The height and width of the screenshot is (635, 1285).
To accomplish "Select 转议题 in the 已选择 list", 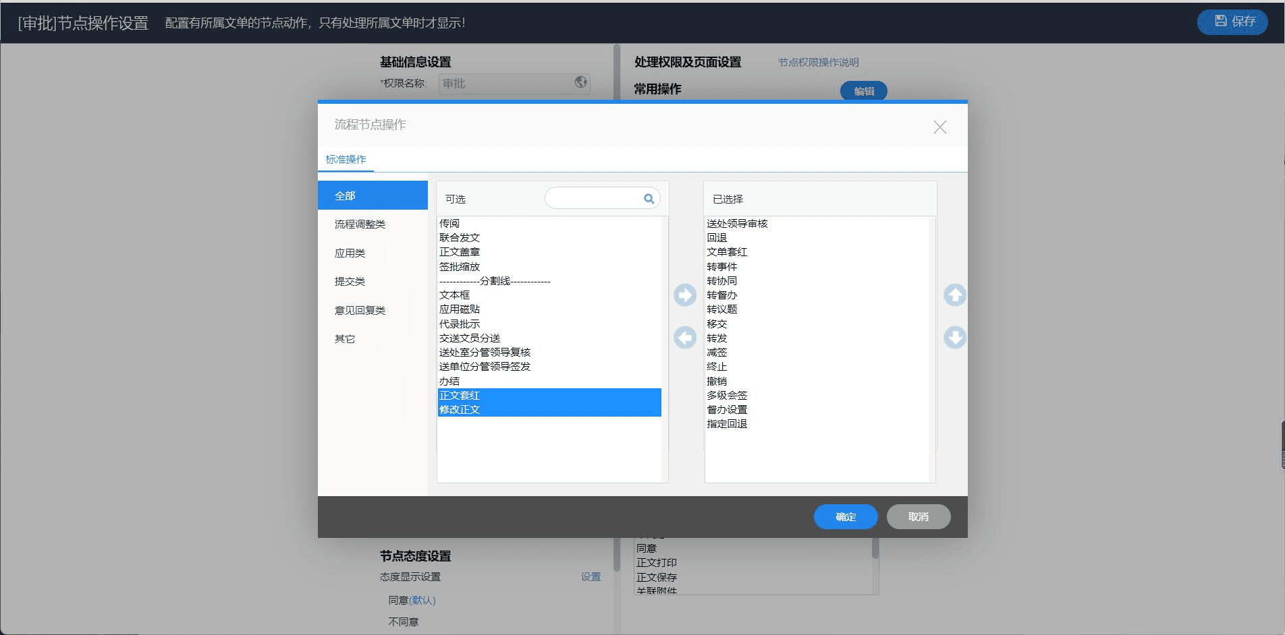I will tap(817, 309).
